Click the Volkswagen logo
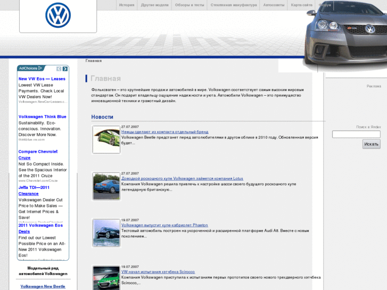Viewport: 387px width, 290px height. click(x=58, y=15)
